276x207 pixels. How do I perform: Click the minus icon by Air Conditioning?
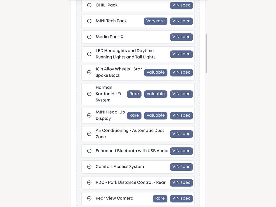(89, 134)
